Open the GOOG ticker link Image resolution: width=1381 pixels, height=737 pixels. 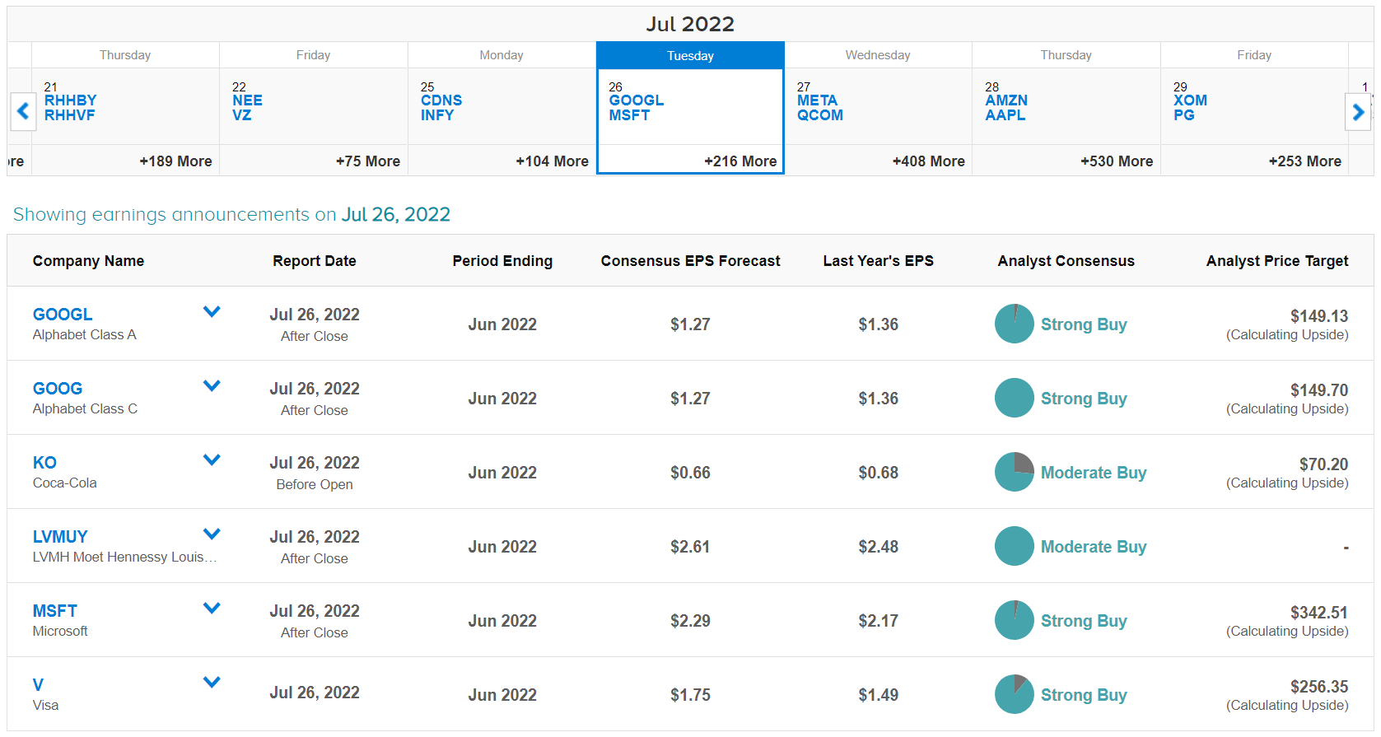pyautogui.click(x=58, y=389)
